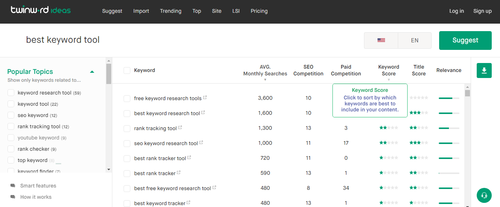Click the green Suggest button
Viewport: 500px width, 207px height.
(x=465, y=40)
